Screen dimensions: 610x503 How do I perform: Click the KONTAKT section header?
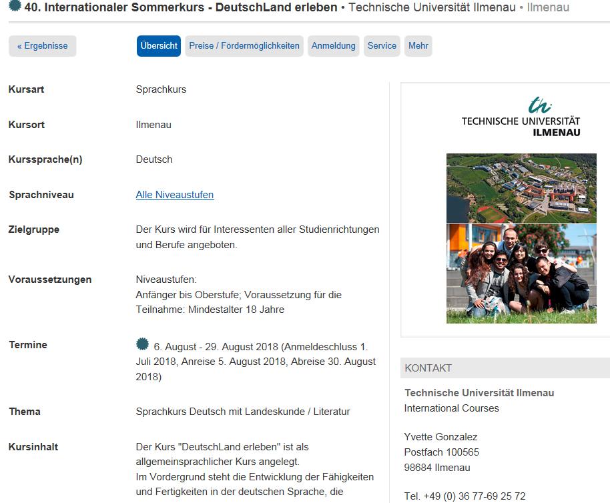point(505,368)
